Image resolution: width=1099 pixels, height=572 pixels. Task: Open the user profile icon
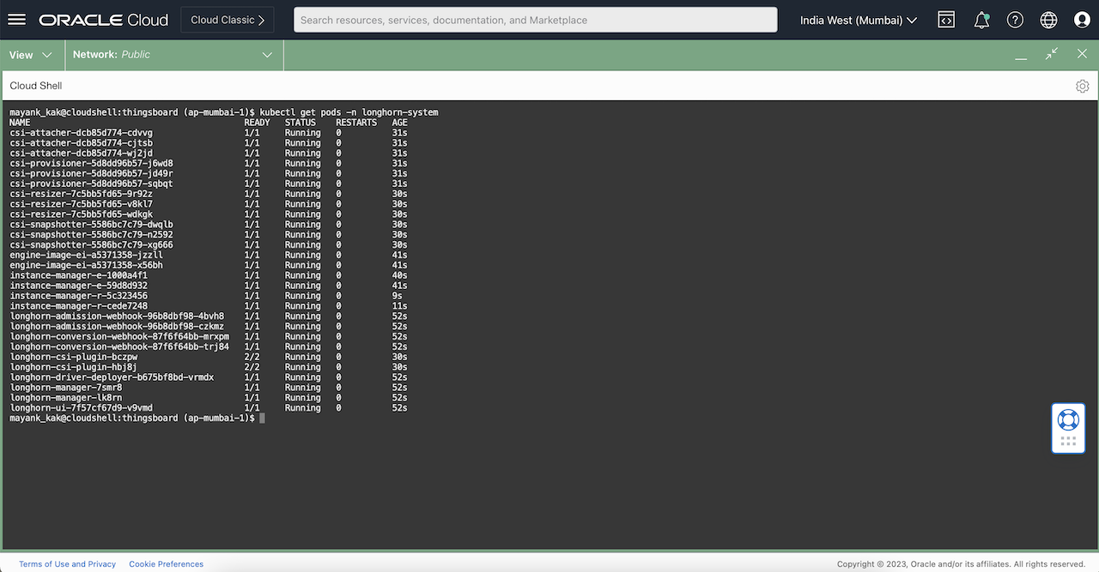(x=1082, y=20)
